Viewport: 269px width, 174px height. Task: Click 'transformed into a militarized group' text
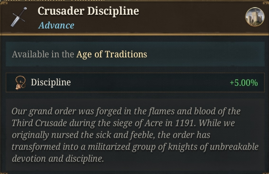tap(83, 147)
